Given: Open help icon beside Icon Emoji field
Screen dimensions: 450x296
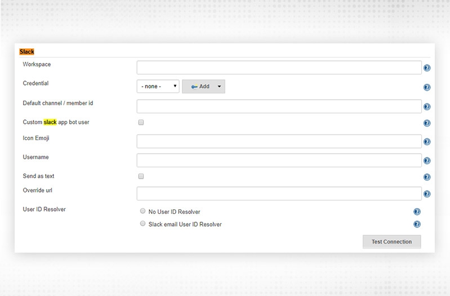Looking at the screenshot, I should coord(427,142).
